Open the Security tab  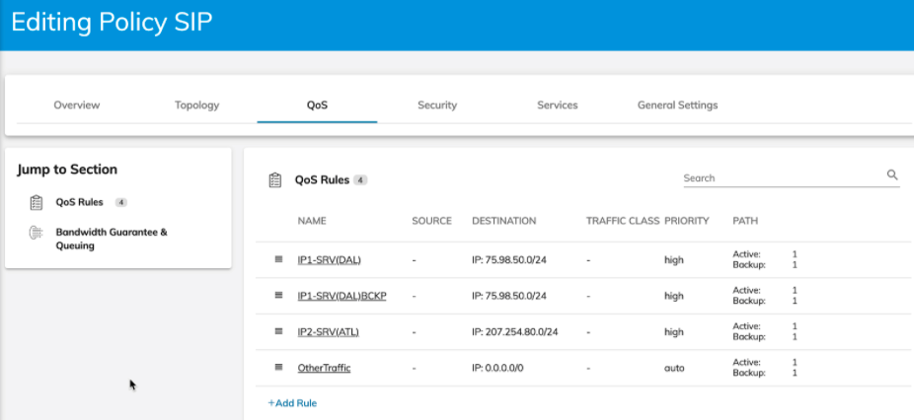[x=437, y=105]
